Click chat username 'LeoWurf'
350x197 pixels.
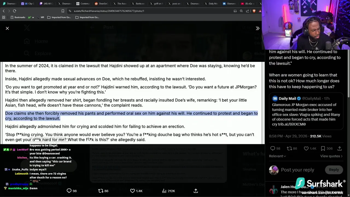pos(22,150)
